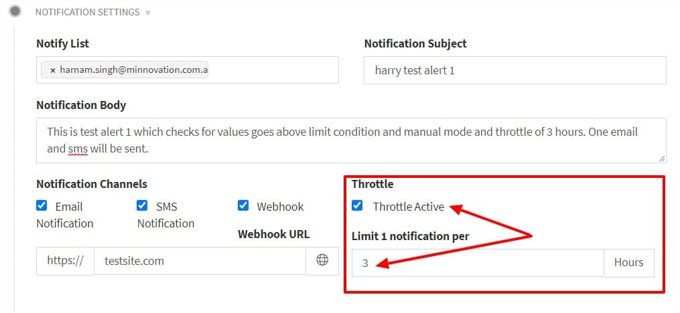
Task: Uncheck the Email Notification checkbox
Action: 42,205
